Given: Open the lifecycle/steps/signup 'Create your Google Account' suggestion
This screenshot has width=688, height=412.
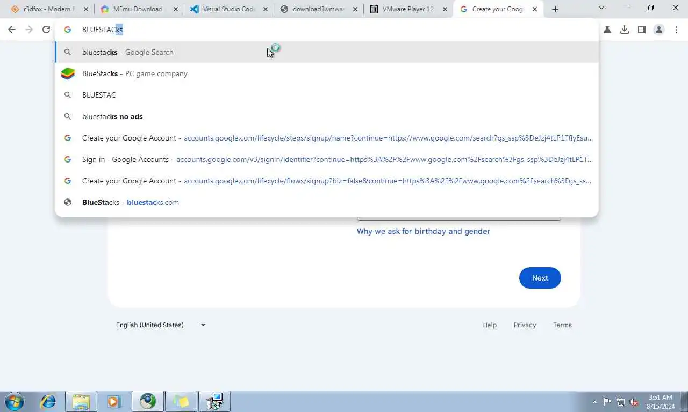Looking at the screenshot, I should (327, 138).
